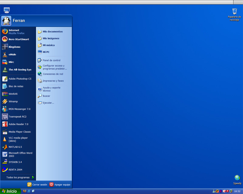The height and width of the screenshot is (194, 243).
Task: Open the Kingdoms game entry
Action: 18,47
